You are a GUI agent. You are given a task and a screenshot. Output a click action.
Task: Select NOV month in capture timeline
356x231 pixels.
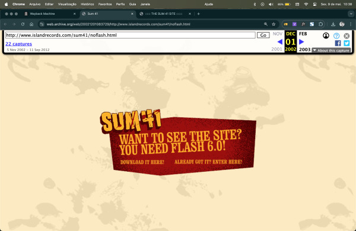click(x=278, y=34)
